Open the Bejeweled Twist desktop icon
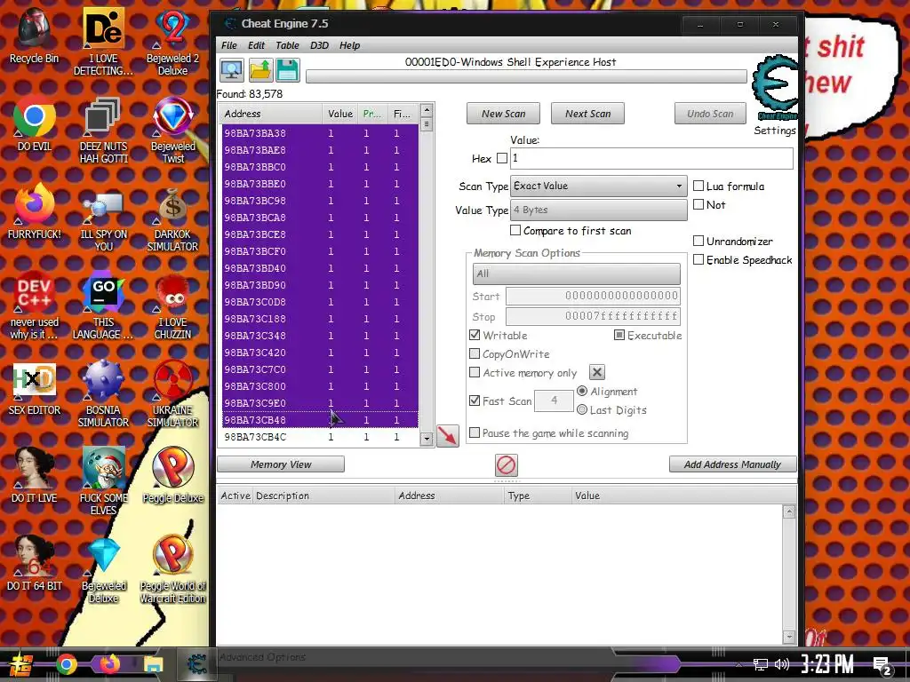 click(172, 130)
